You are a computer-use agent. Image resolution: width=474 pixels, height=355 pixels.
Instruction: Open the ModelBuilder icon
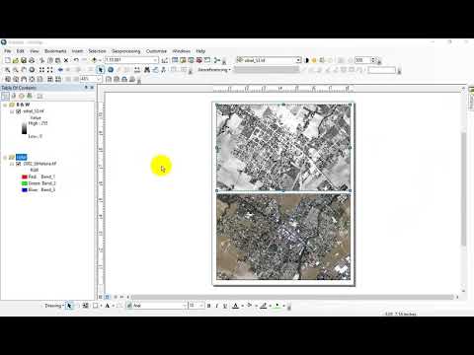pos(217,60)
